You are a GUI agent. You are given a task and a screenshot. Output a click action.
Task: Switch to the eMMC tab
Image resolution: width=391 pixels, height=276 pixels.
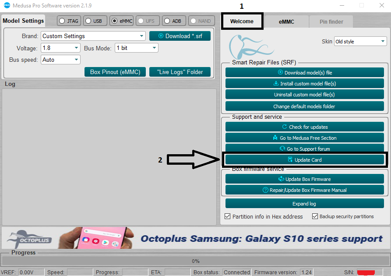tap(286, 22)
